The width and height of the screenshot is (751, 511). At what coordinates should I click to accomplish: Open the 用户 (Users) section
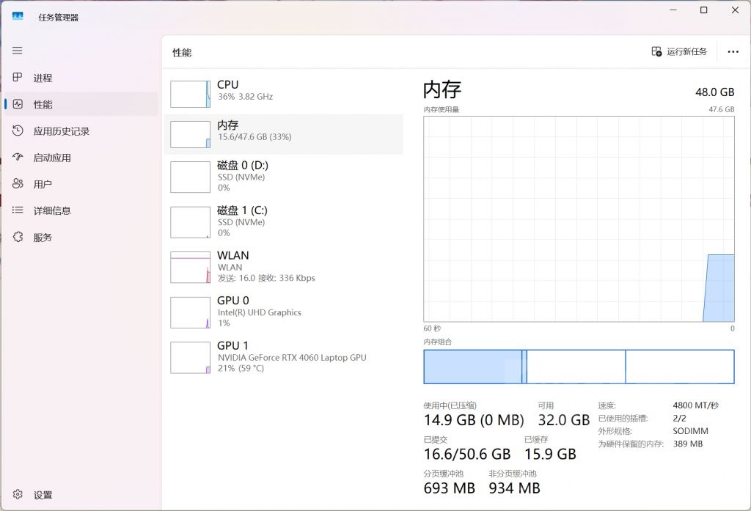coord(44,183)
